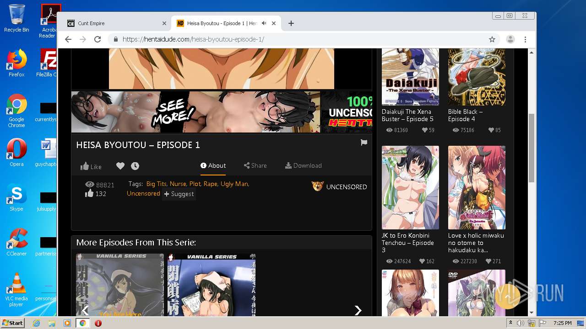Image resolution: width=586 pixels, height=329 pixels.
Task: View site info via the lock icon
Action: click(116, 39)
